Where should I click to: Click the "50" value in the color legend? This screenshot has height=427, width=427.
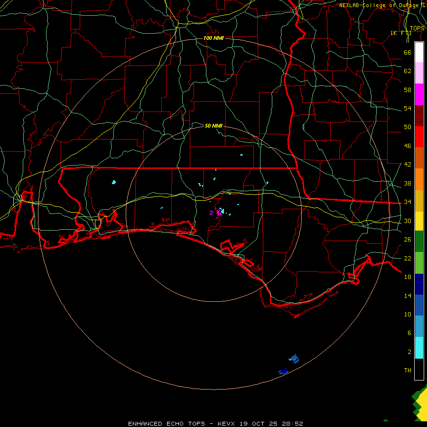pyautogui.click(x=408, y=127)
